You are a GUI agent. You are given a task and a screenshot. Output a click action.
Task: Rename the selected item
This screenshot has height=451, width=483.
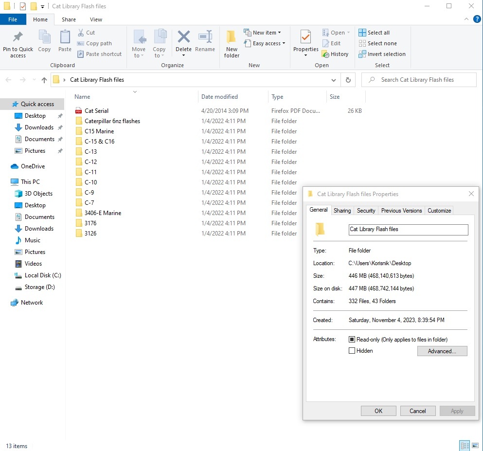pos(205,41)
